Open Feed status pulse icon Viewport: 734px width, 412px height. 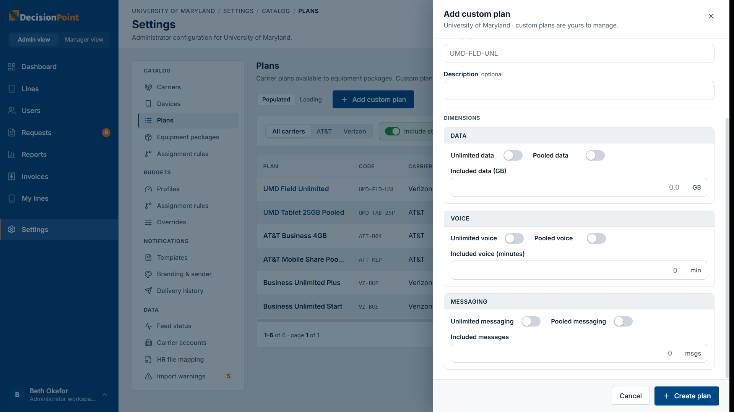tap(148, 326)
